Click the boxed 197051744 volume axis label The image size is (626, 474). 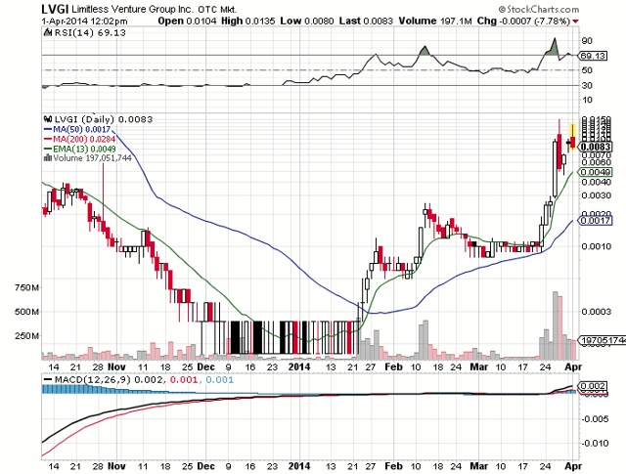tap(603, 340)
